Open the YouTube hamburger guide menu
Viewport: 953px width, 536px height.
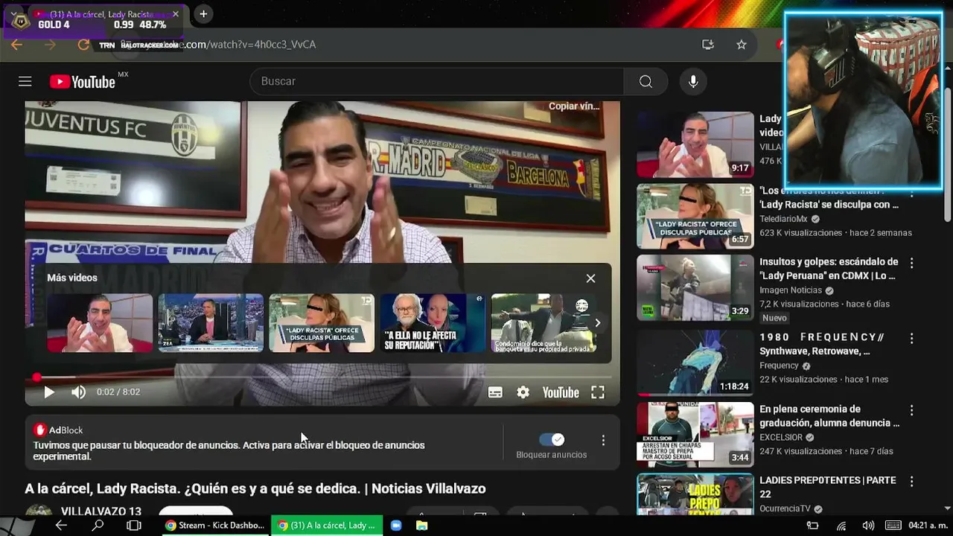(x=25, y=82)
